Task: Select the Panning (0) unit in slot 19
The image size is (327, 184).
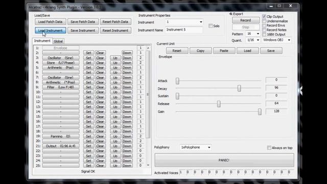Action: [x=61, y=136]
